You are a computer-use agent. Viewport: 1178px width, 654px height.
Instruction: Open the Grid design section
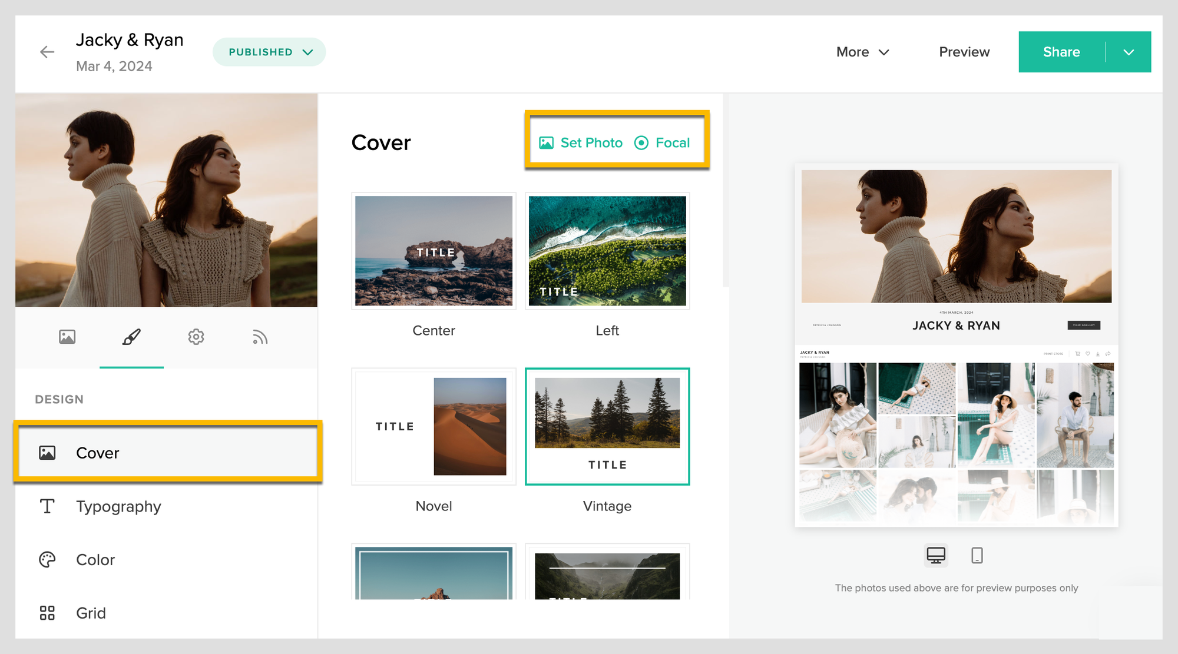(x=91, y=613)
